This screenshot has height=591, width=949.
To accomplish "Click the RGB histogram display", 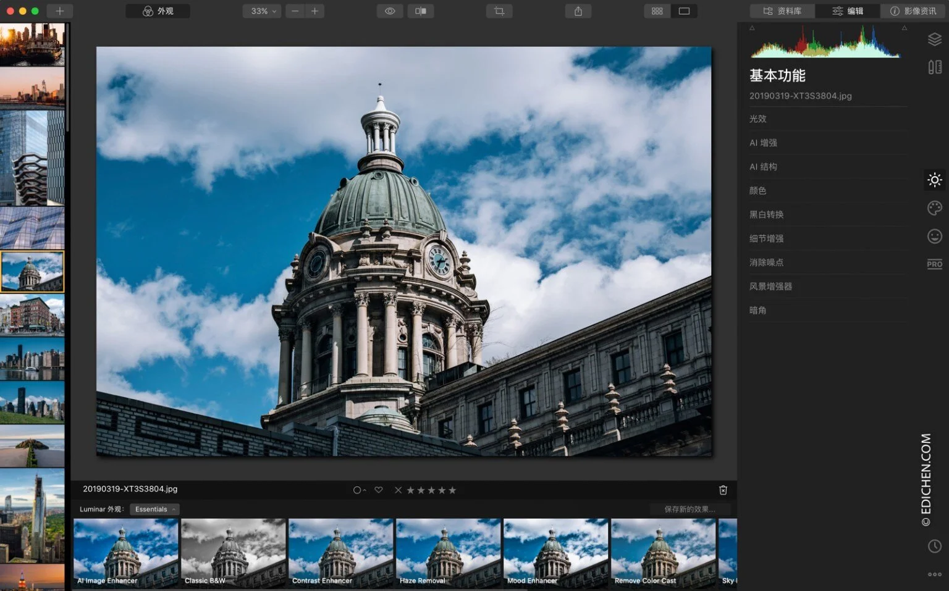I will point(826,42).
